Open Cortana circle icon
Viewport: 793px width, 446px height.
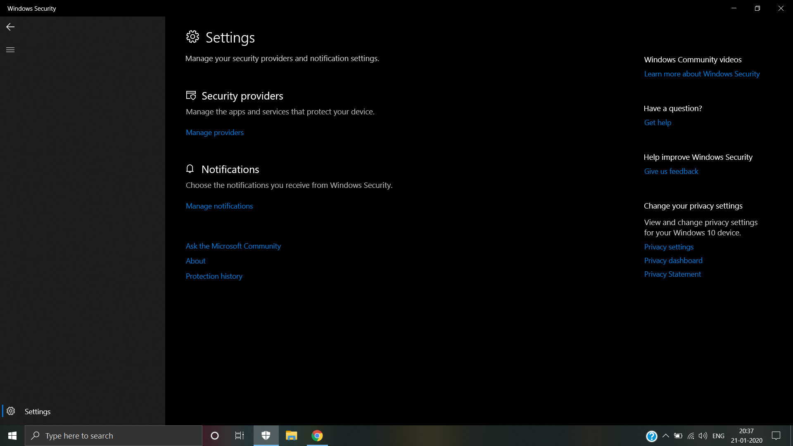[215, 436]
